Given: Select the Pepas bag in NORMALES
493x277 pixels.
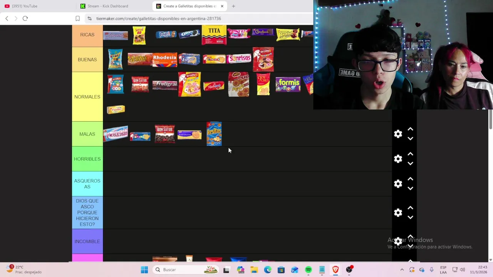Looking at the screenshot, I should point(239,84).
